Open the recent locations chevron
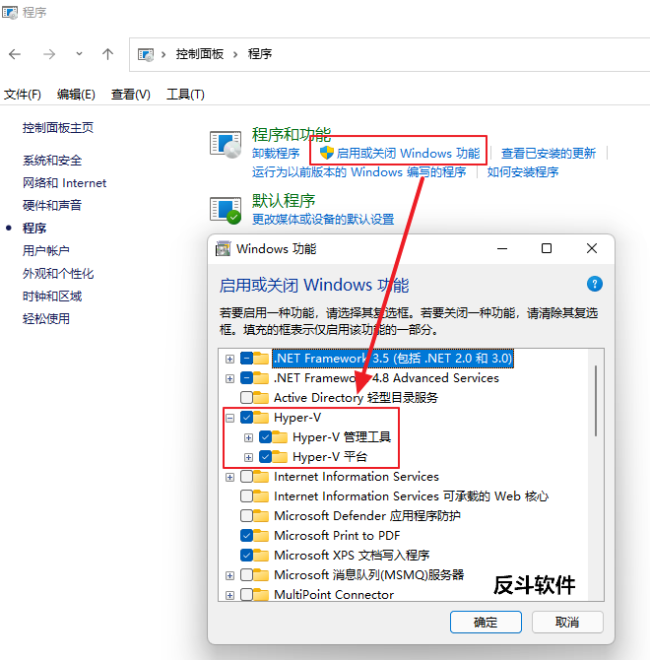The width and height of the screenshot is (650, 660). pos(79,54)
